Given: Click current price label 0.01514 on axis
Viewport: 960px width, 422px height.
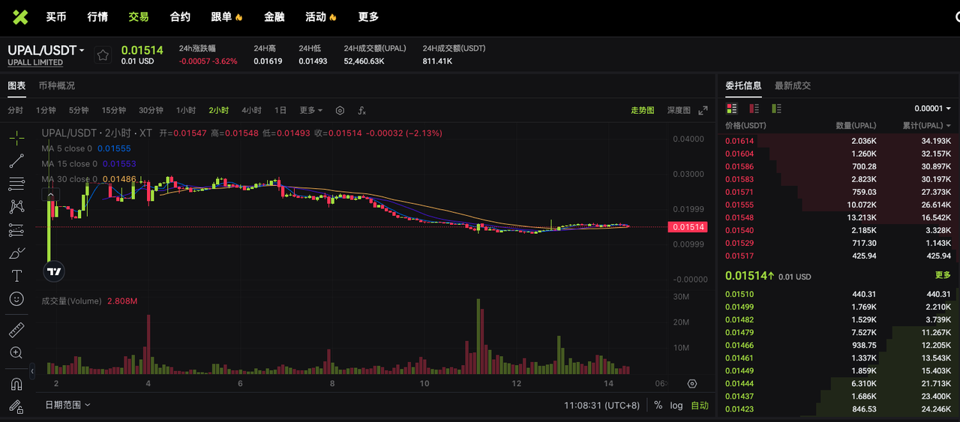Looking at the screenshot, I should [x=688, y=227].
